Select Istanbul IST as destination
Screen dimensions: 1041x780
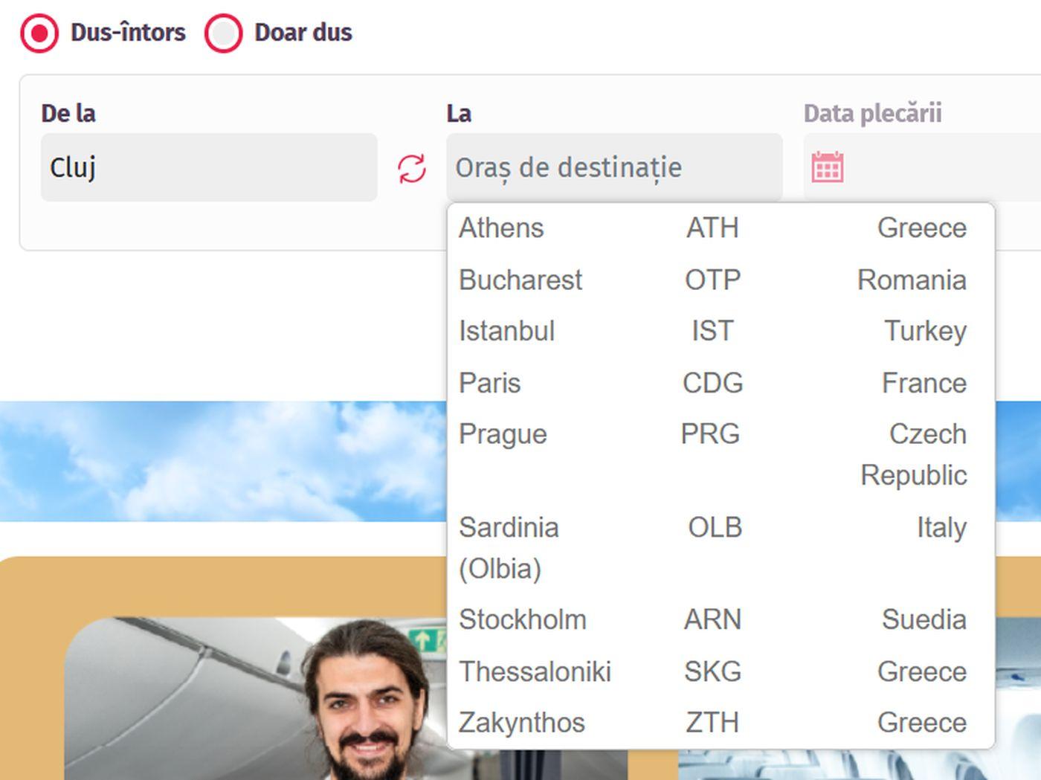[712, 332]
